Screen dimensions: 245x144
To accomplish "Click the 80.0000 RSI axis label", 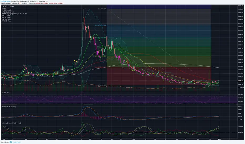I will [x=241, y=94].
